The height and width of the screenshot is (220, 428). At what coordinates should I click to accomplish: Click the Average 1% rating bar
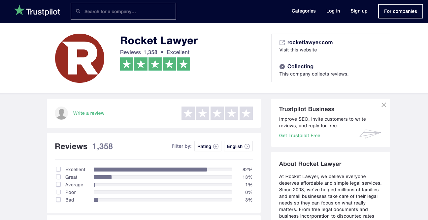[x=163, y=185]
